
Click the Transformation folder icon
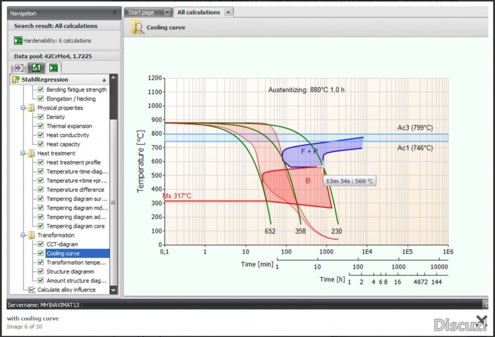click(32, 235)
